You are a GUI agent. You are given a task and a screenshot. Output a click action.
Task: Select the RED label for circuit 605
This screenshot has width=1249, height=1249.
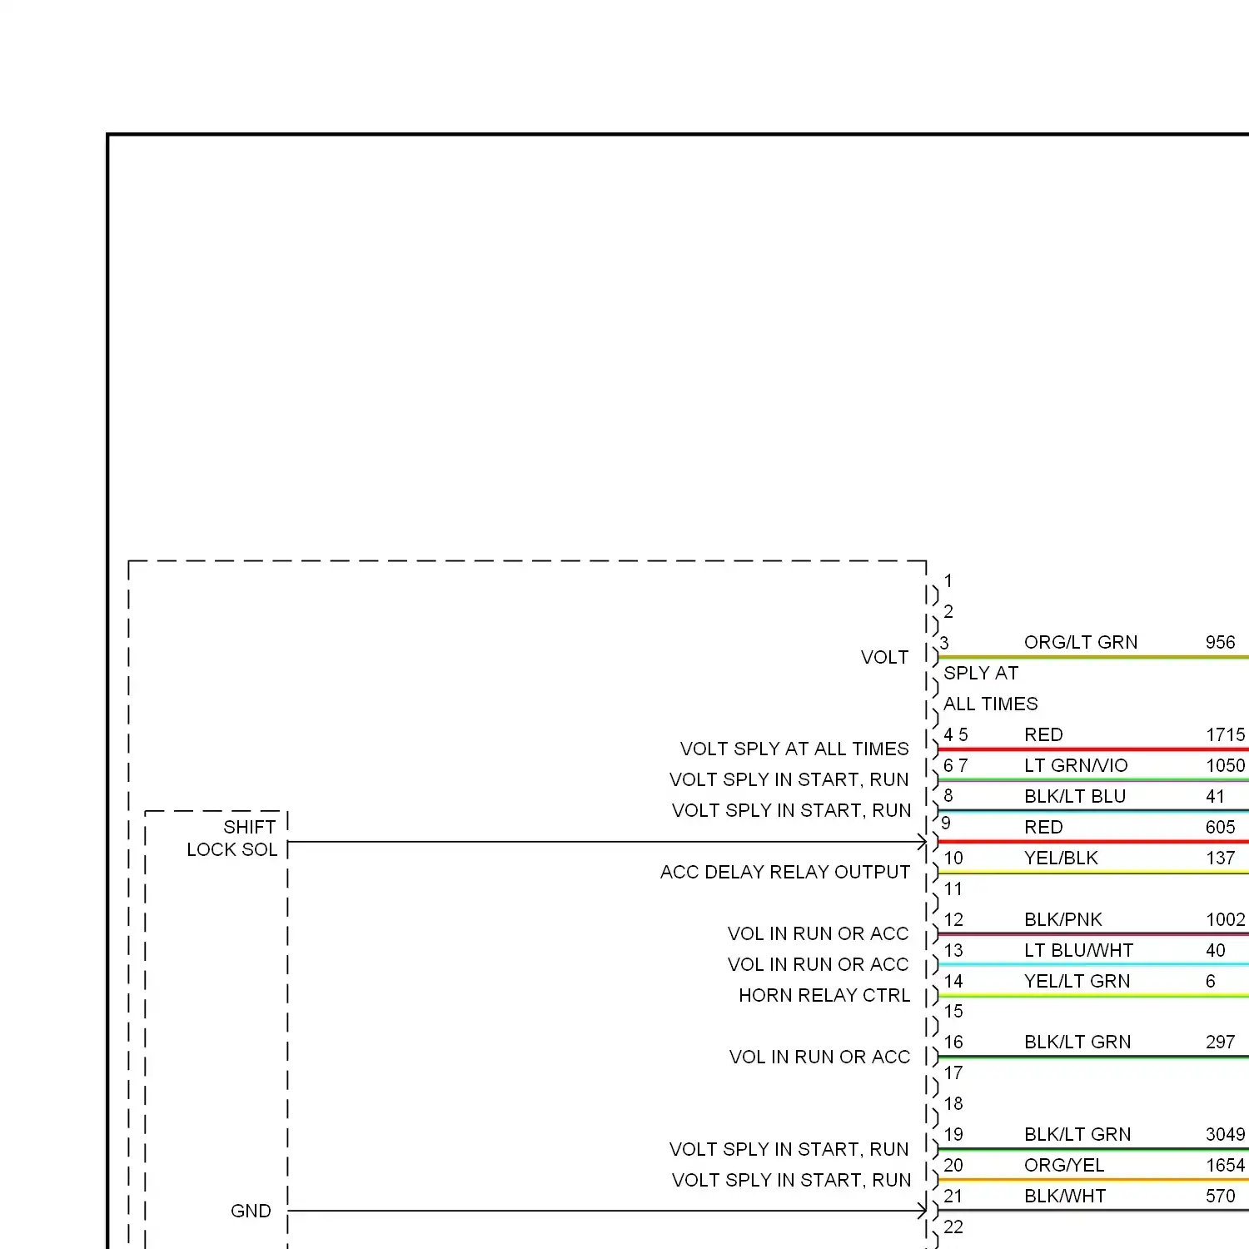[x=1043, y=827]
